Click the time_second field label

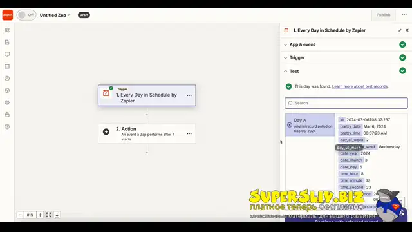[351, 188]
